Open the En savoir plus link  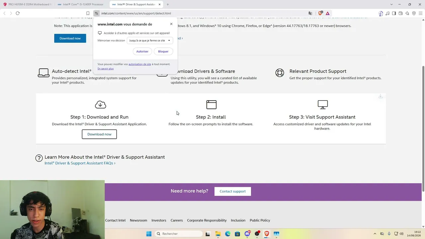106,69
